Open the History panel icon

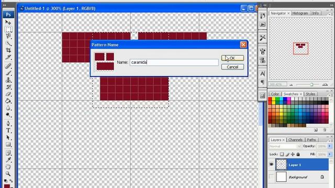click(263, 16)
